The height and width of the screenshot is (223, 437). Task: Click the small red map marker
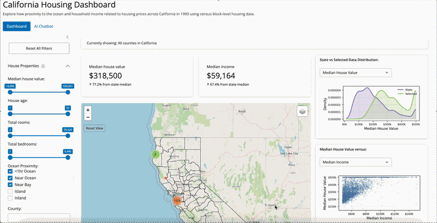tap(166, 178)
